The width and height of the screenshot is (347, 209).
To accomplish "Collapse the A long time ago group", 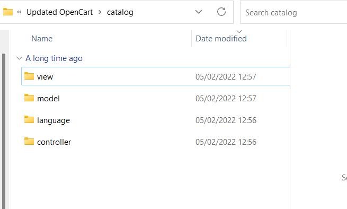I will point(19,58).
